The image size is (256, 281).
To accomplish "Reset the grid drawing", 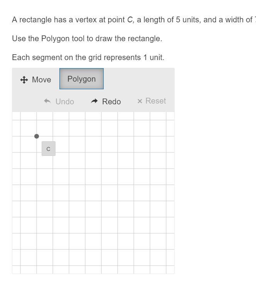I will click(x=152, y=101).
